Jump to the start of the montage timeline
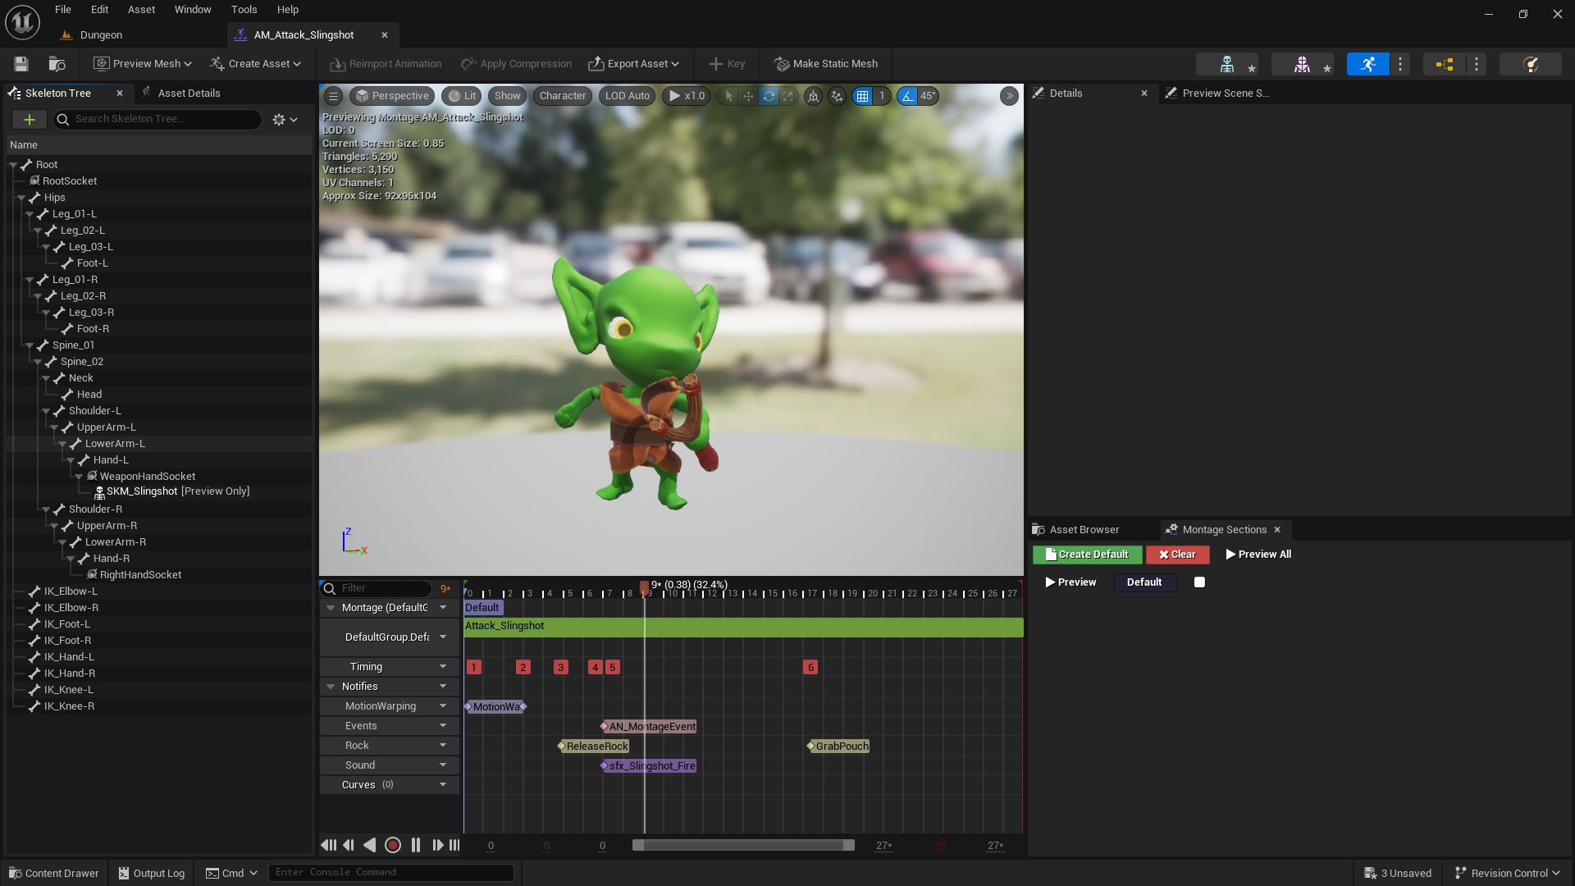 pyautogui.click(x=328, y=845)
